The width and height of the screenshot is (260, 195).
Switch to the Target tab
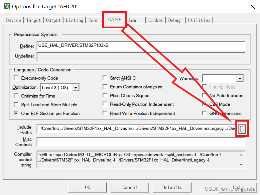pos(33,20)
